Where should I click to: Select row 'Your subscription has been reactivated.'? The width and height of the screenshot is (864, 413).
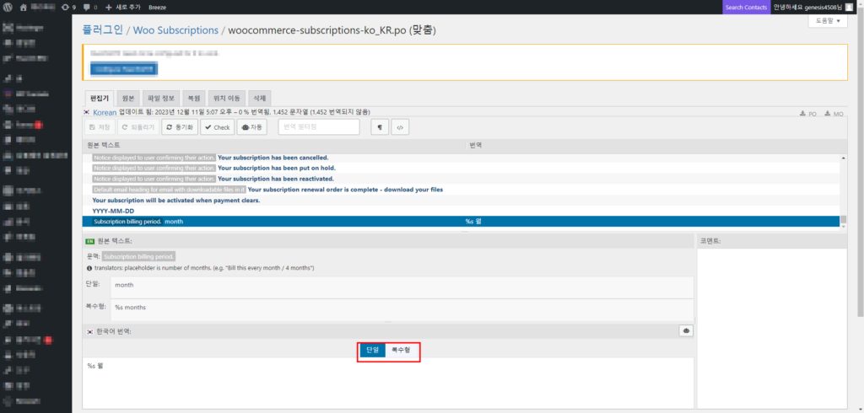pos(462,179)
